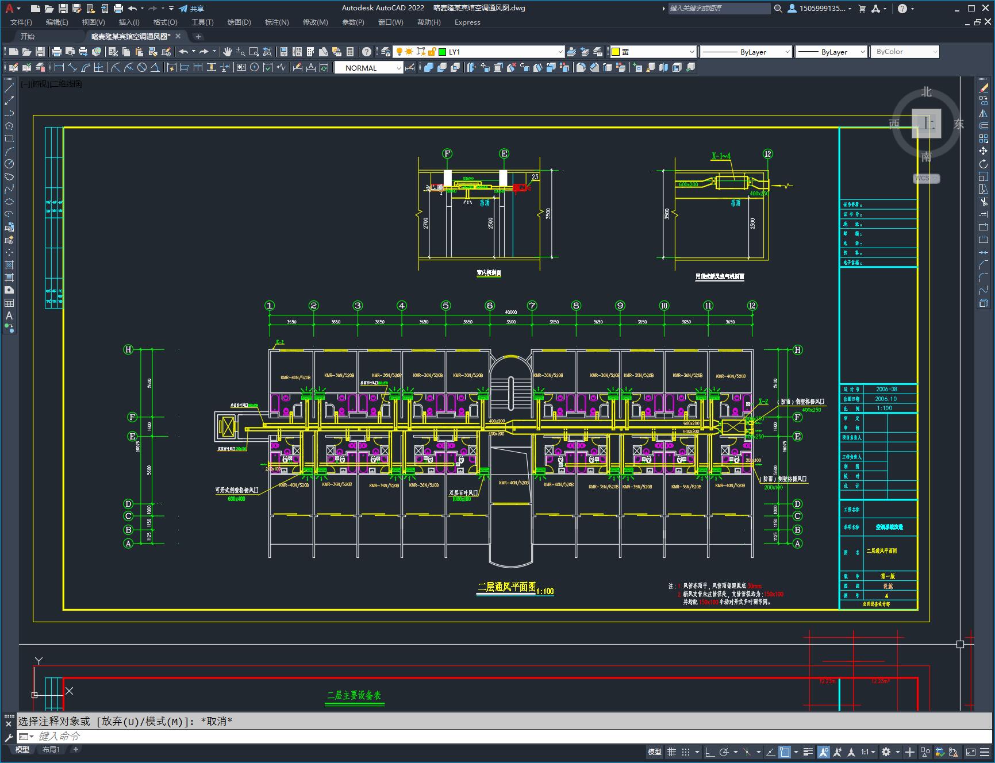Screen dimensions: 995x763
Task: Toggle snap mode dots in status bar
Action: [686, 752]
